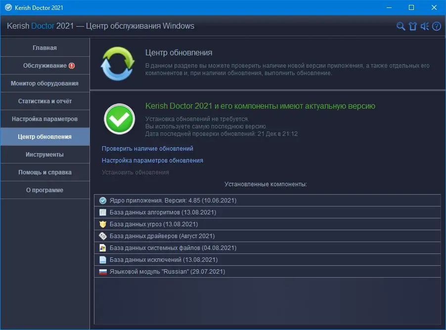446x330 pixels.
Task: Click the driver database icon
Action: [x=103, y=236]
